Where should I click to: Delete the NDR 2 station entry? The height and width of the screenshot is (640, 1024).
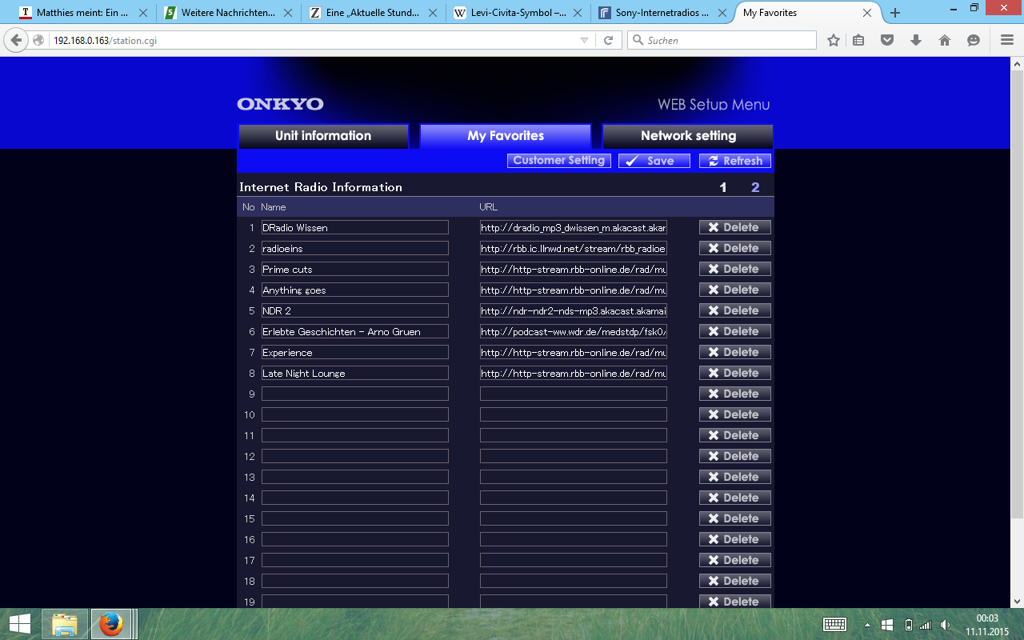pyautogui.click(x=734, y=310)
